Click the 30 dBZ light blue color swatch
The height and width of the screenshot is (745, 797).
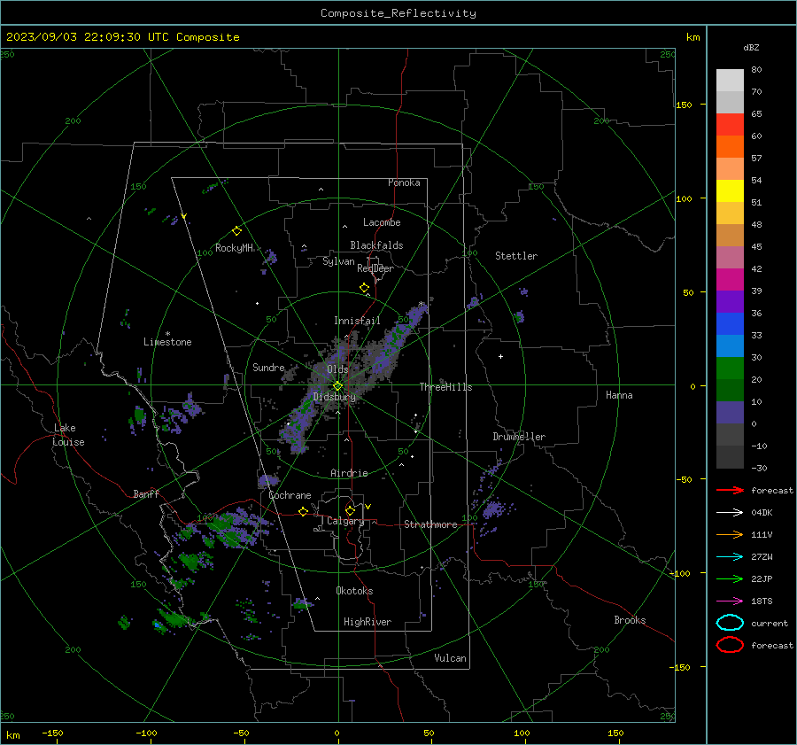click(x=730, y=345)
